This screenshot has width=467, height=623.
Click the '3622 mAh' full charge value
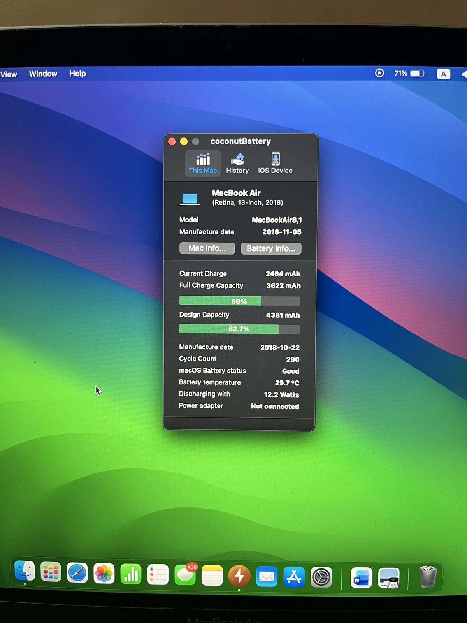(284, 286)
